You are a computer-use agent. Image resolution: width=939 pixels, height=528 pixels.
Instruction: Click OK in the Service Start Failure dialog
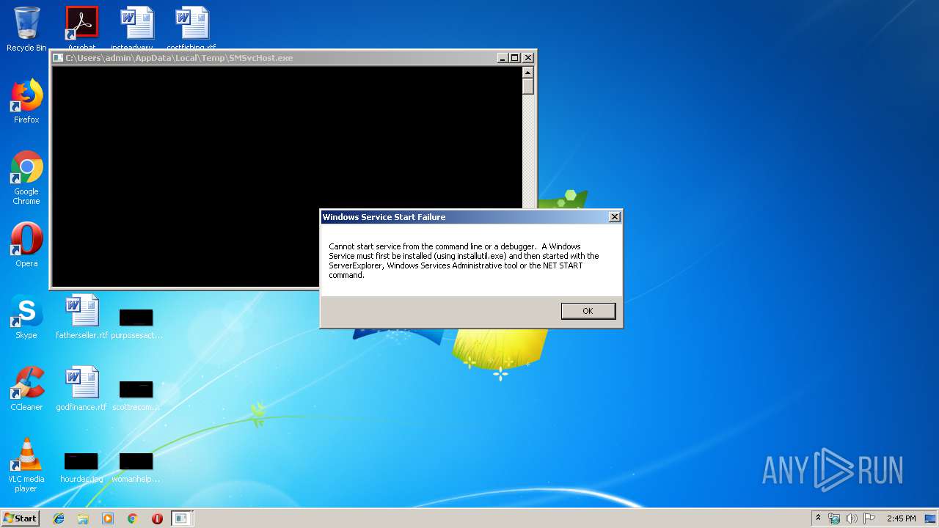[588, 311]
